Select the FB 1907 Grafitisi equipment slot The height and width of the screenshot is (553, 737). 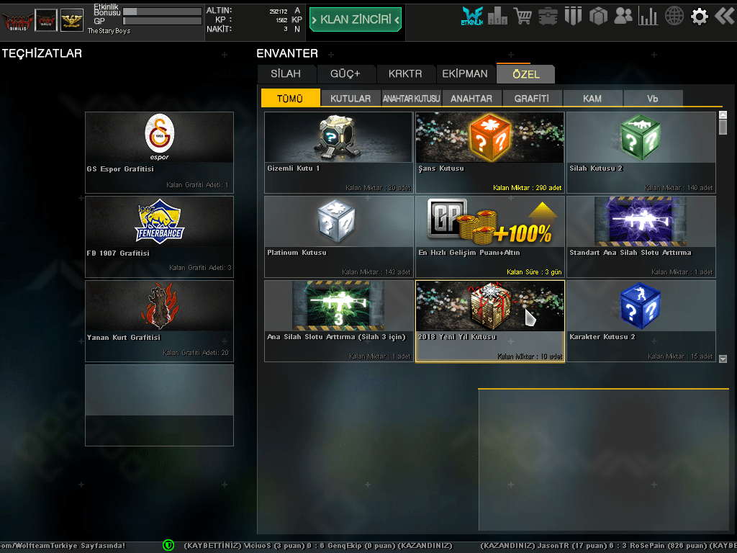[x=159, y=236]
